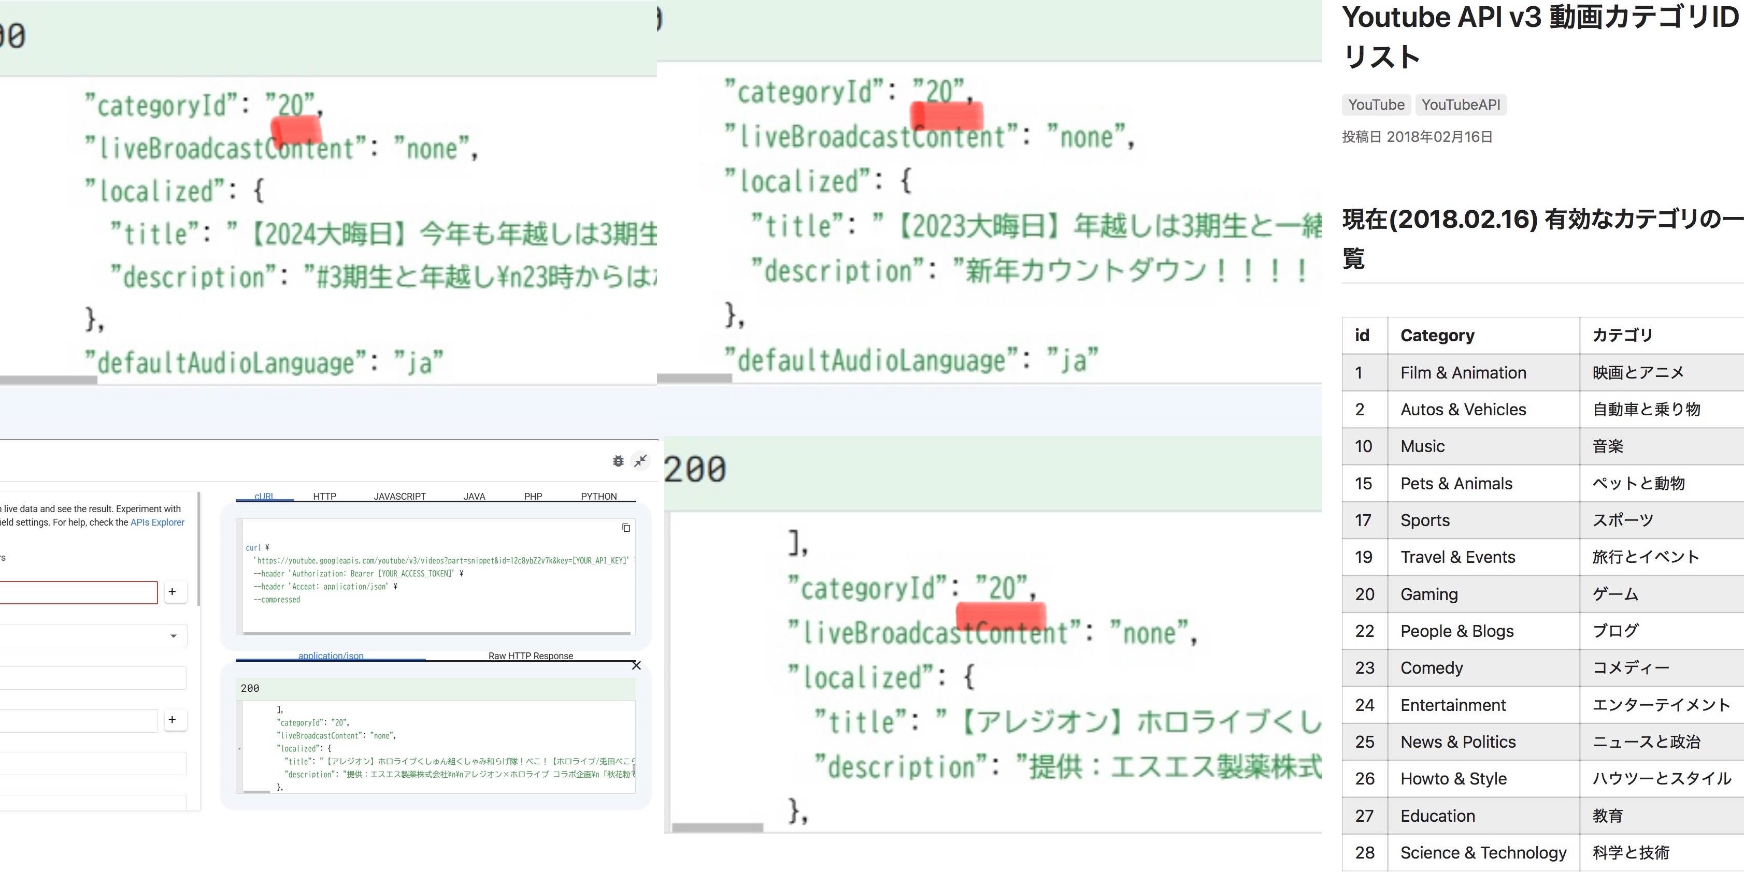Click the parameters panel vertical scrollbar
The width and height of the screenshot is (1744, 872).
click(x=198, y=549)
